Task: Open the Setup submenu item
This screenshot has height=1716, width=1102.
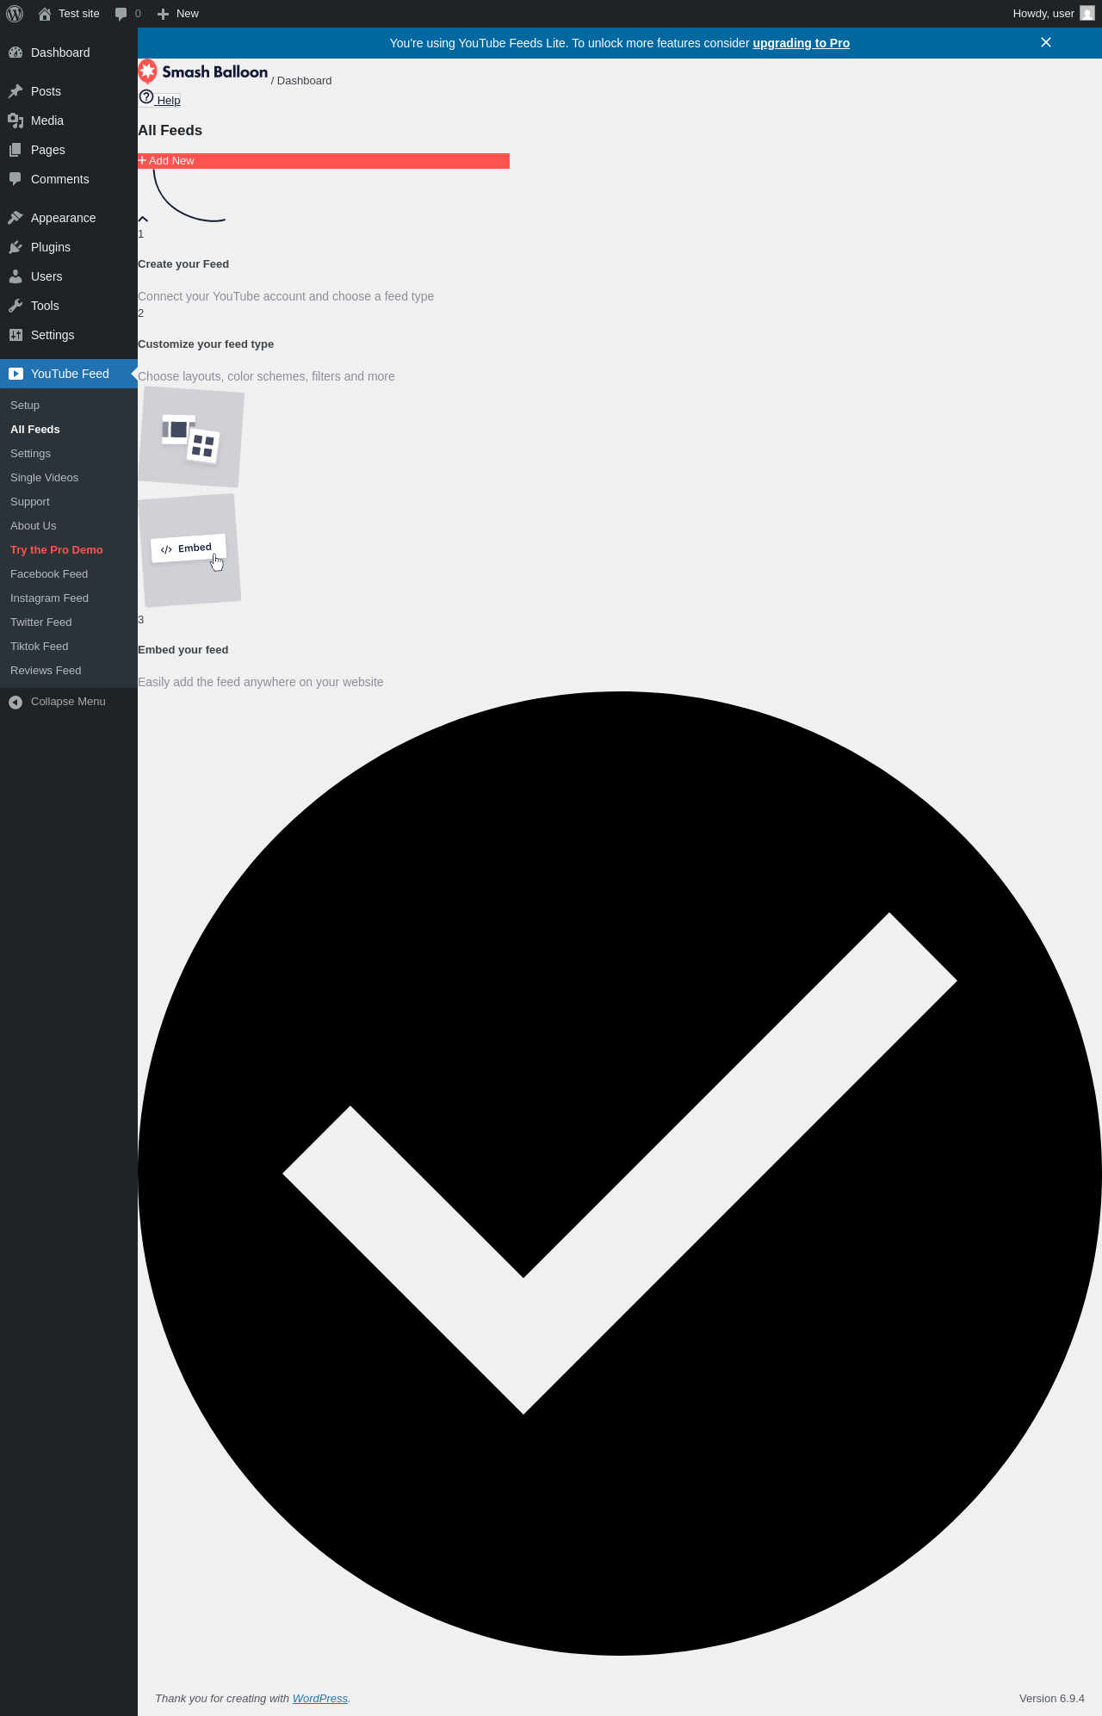Action: (x=25, y=406)
